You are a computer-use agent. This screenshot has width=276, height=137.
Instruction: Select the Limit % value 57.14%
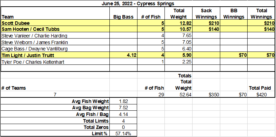pyautogui.click(x=123, y=133)
